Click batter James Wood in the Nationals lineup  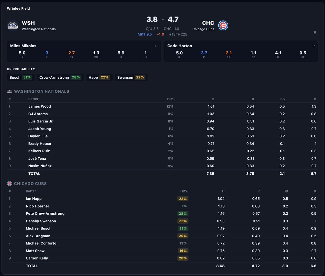pos(40,106)
